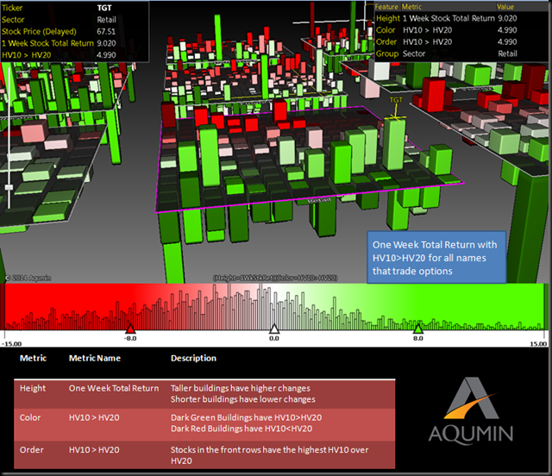Click the HV10 > HV20 row in ticker panel

(x=59, y=55)
